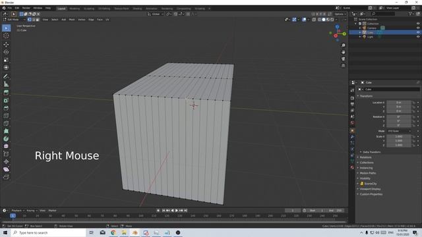Switch viewport to rendered shading

point(332,20)
